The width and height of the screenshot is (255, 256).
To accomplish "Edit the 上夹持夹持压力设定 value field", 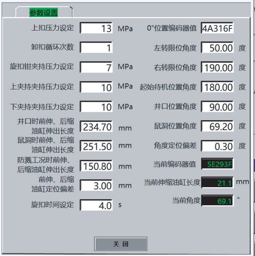I will click(x=96, y=87).
